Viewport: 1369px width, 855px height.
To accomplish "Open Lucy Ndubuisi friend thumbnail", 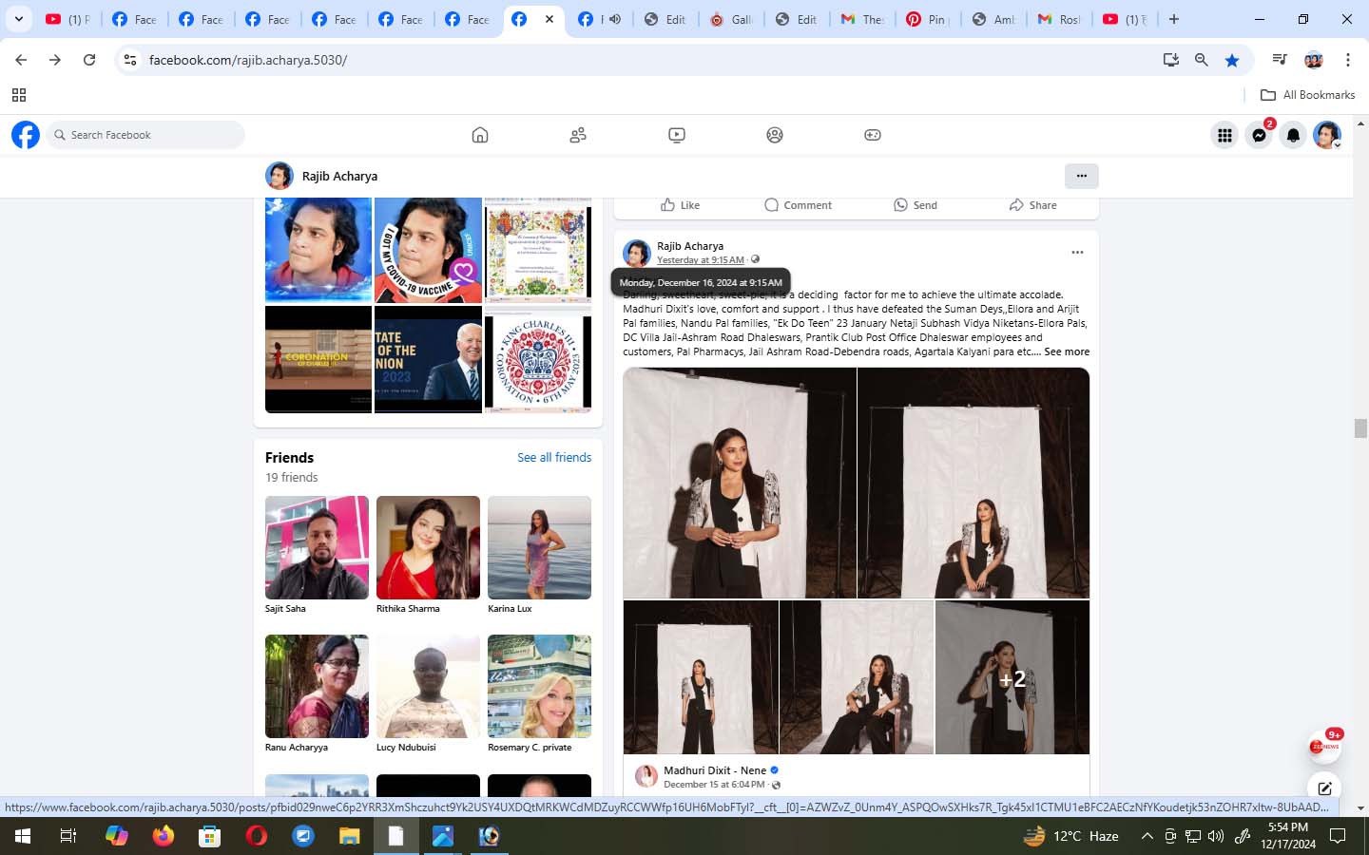I will coord(428,686).
